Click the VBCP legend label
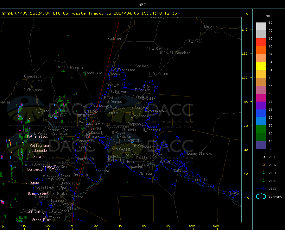This screenshot has width=285, height=230. coord(272,157)
